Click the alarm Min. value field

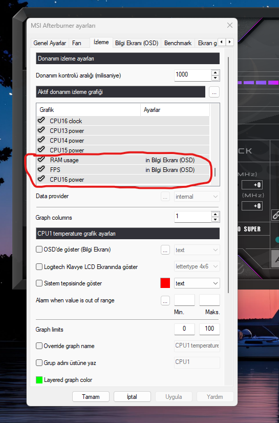185,300
